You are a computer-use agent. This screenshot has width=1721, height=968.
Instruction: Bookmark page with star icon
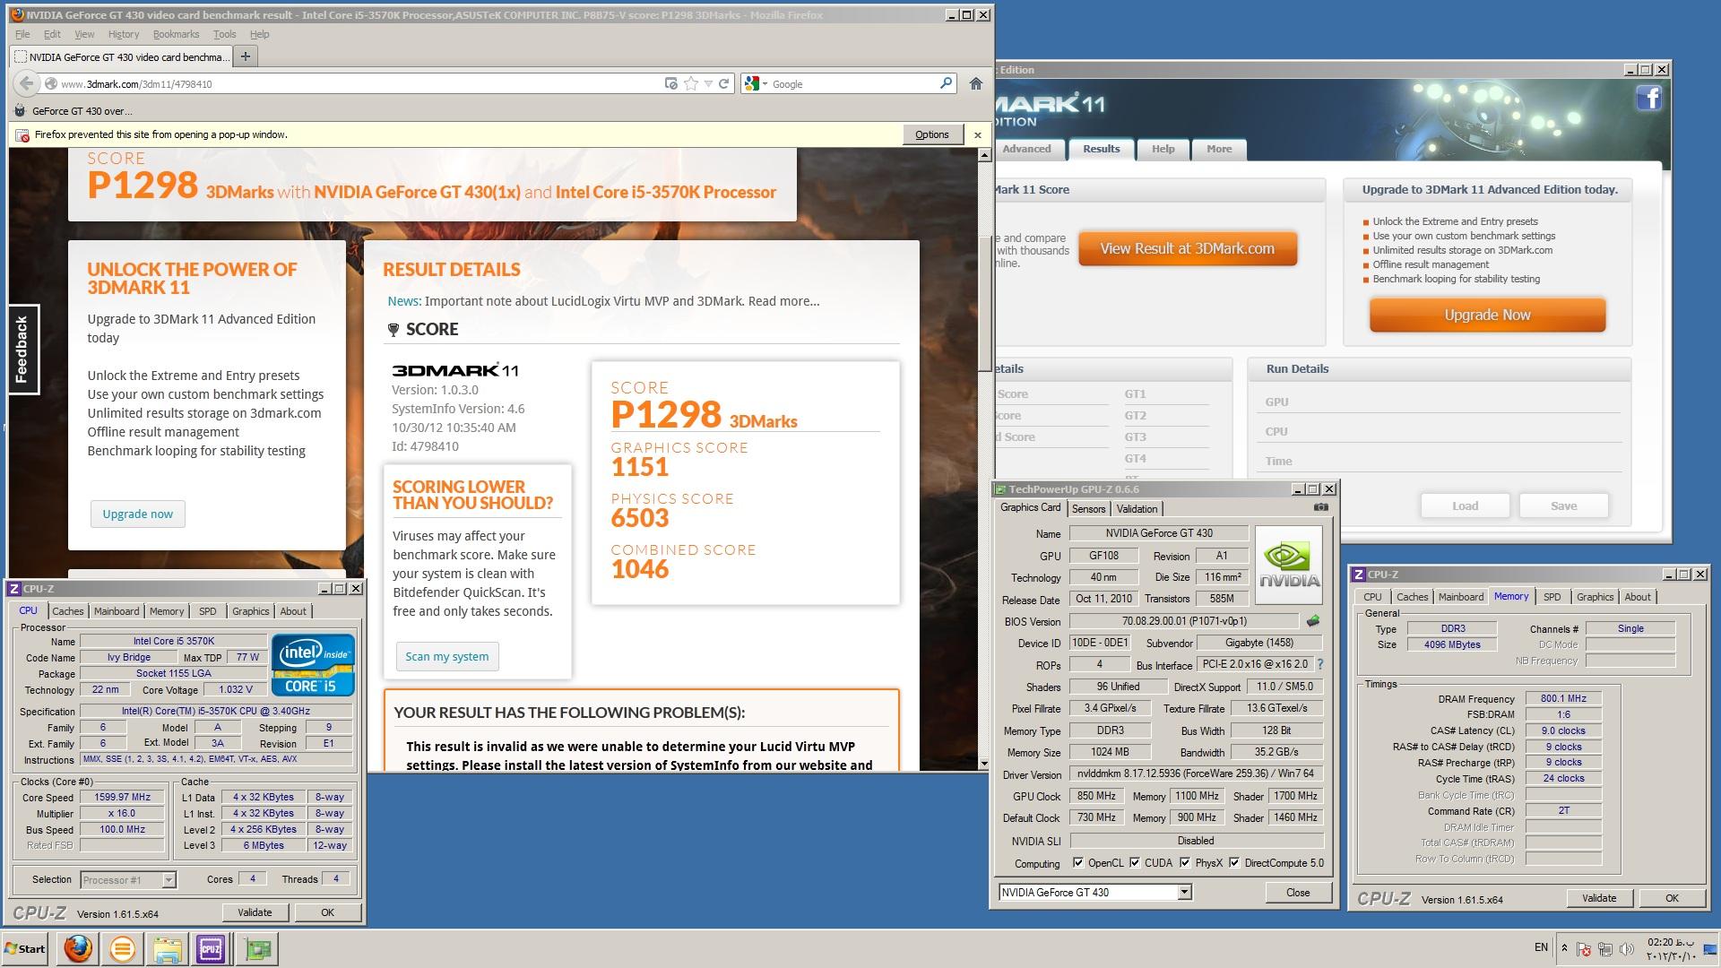click(691, 83)
